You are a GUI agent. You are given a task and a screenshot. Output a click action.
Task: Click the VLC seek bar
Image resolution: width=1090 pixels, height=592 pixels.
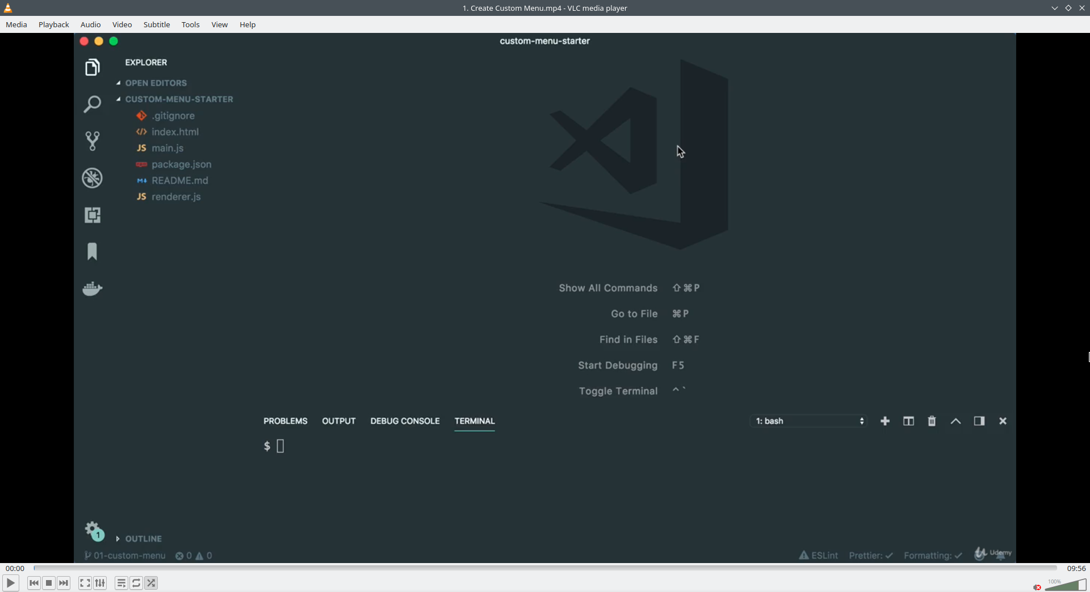coord(545,568)
